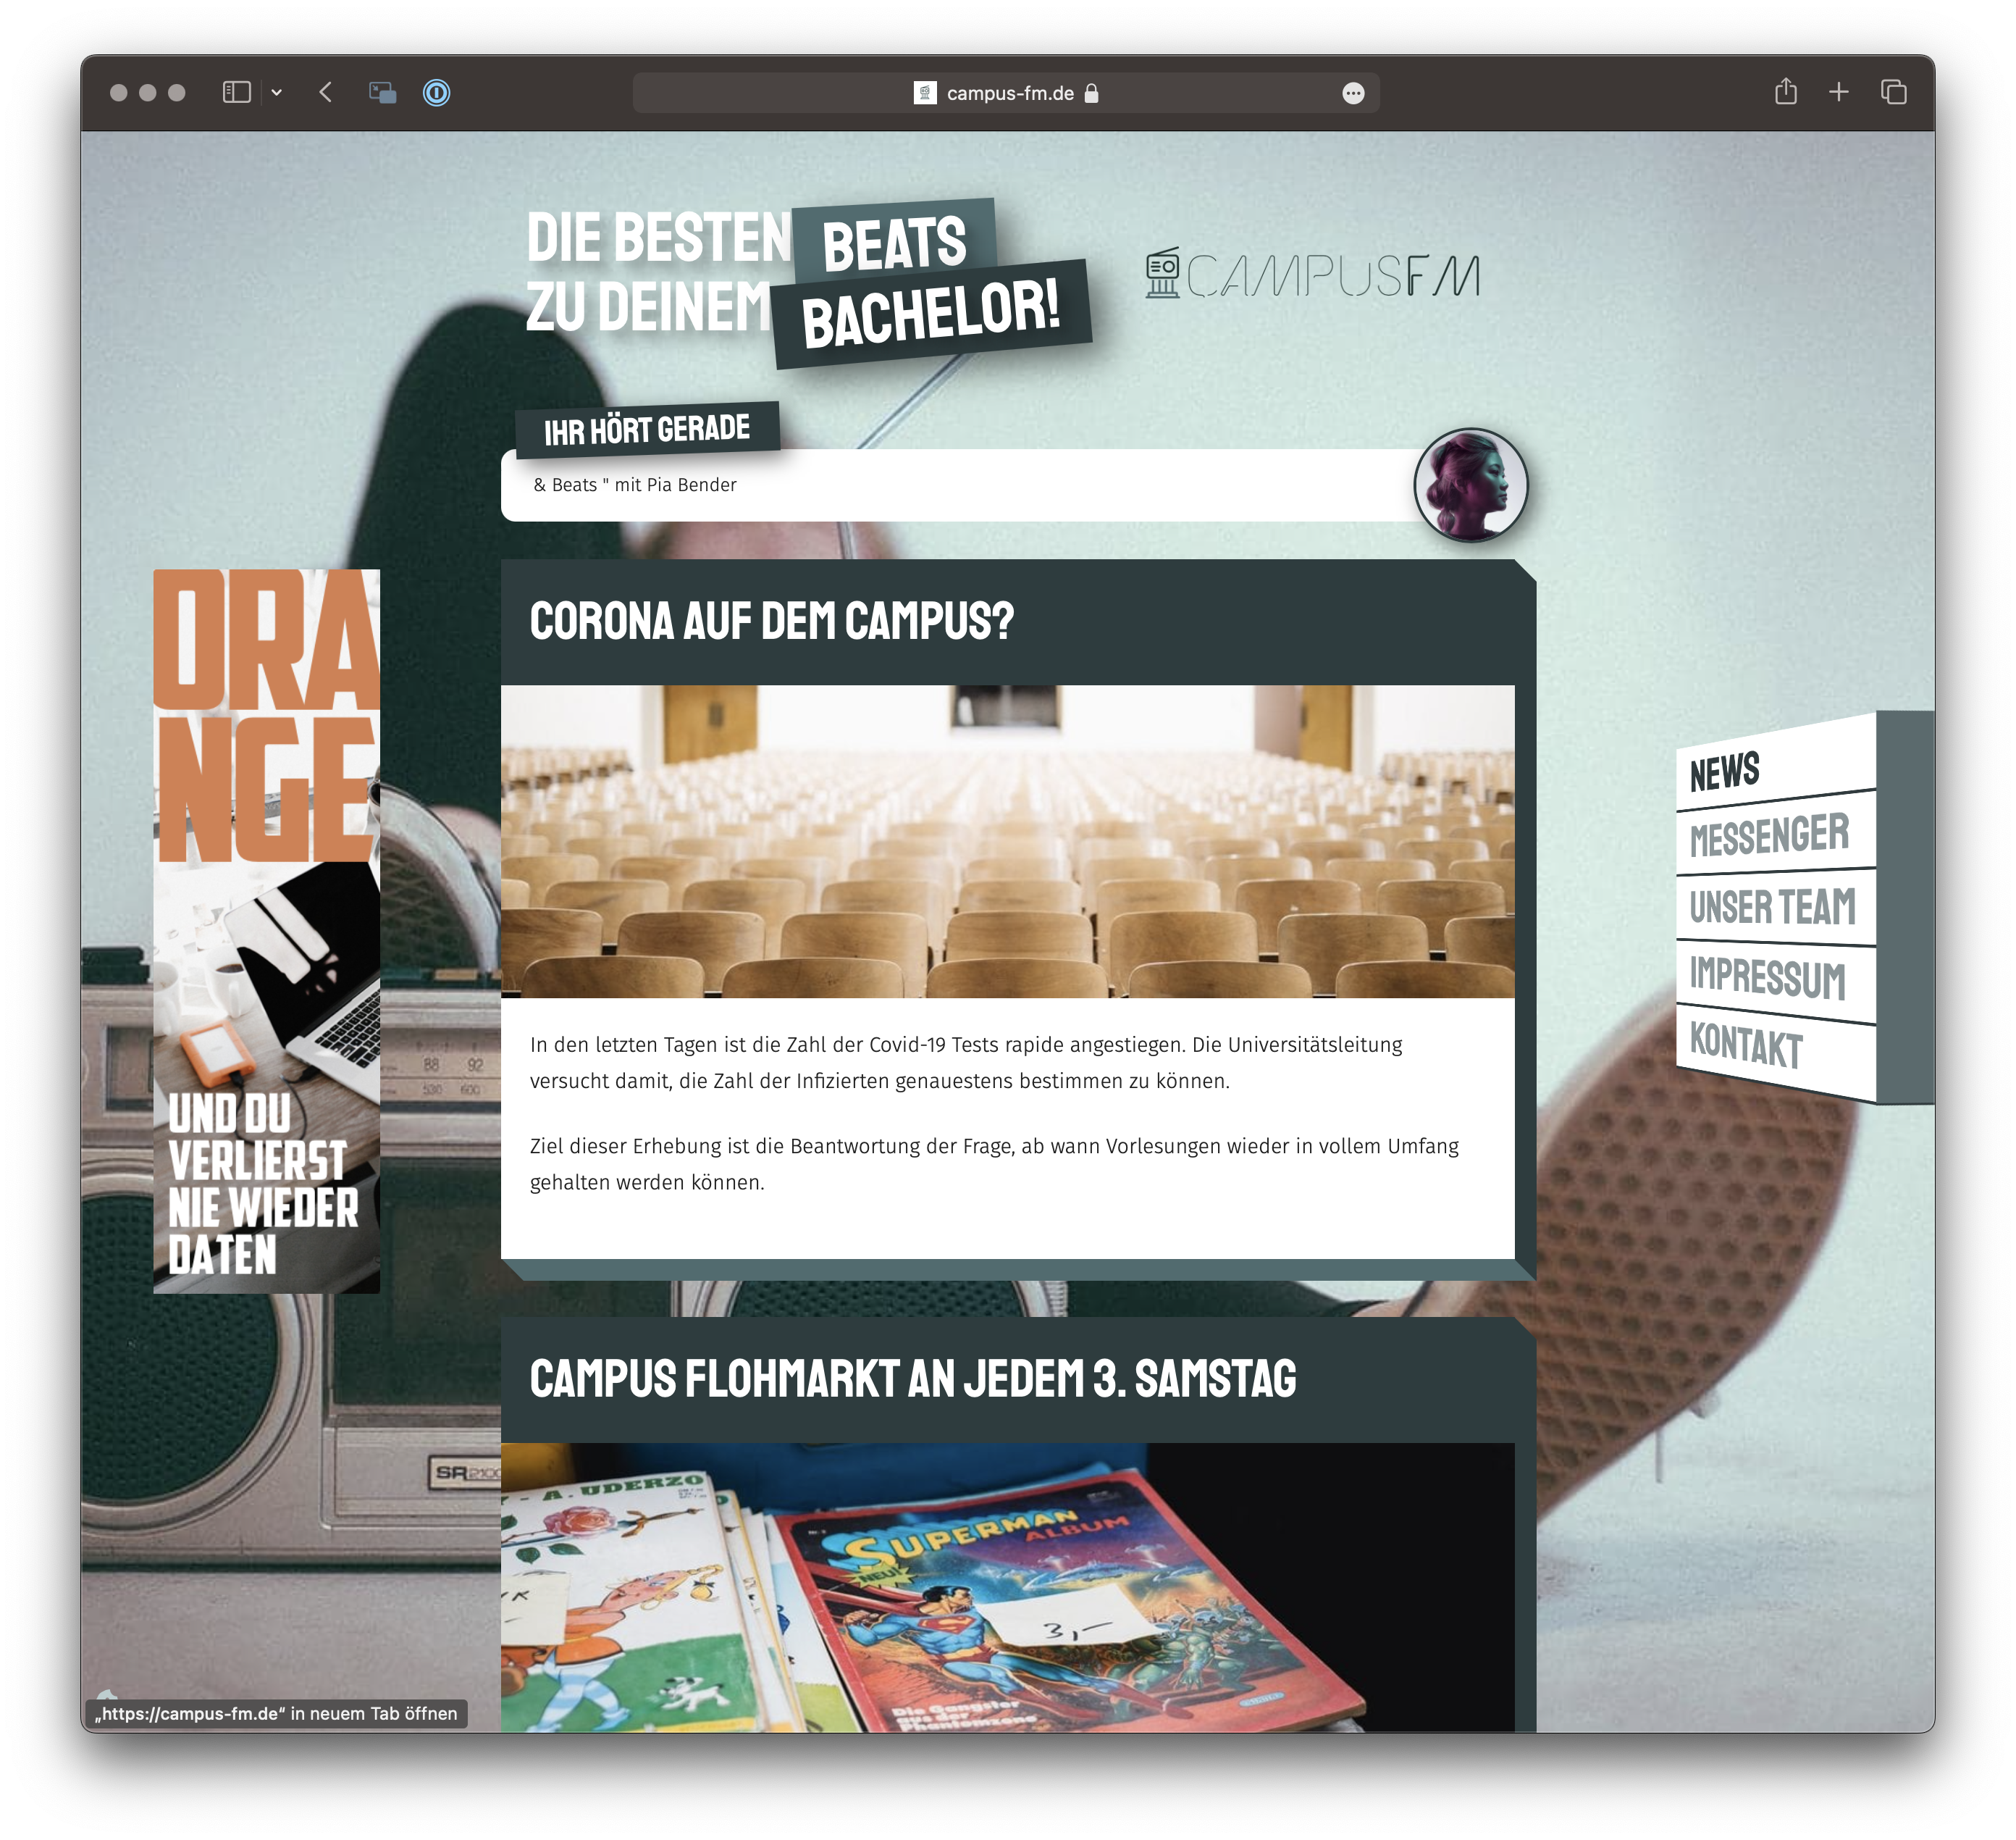
Task: Open the sidebar options dropdown chevron
Action: tap(277, 93)
